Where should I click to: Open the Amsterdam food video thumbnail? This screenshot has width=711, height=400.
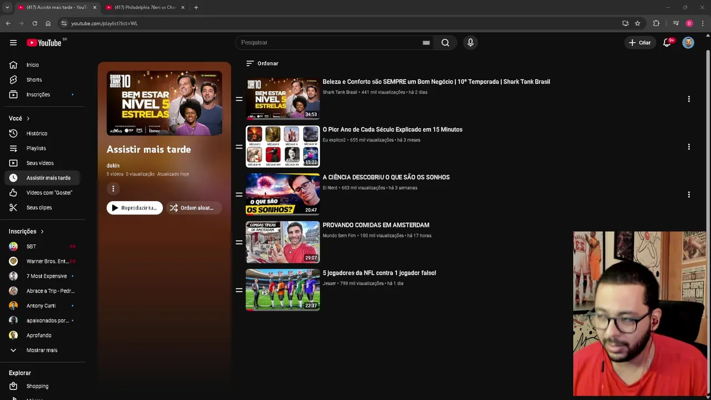283,242
